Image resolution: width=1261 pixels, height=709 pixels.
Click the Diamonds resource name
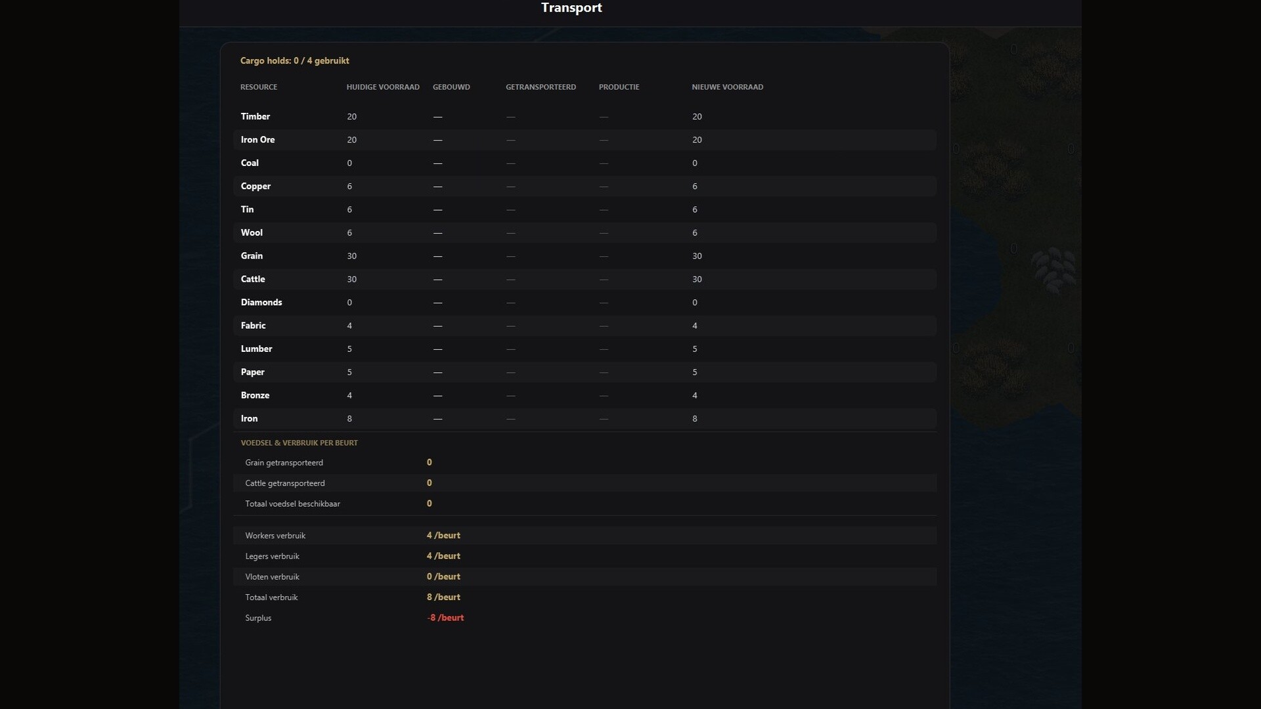[261, 303]
